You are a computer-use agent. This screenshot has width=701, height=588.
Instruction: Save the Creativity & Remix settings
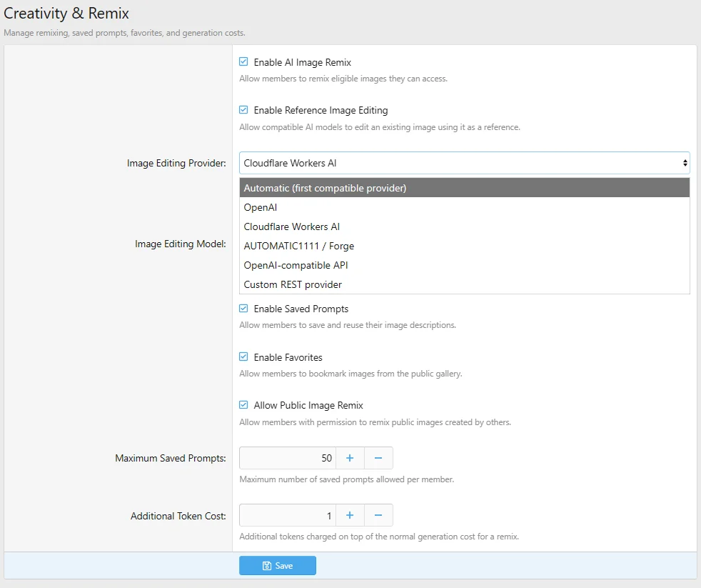click(x=278, y=566)
